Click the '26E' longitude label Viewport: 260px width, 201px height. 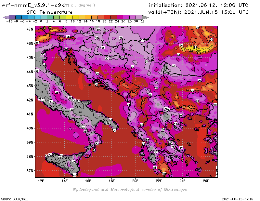[206, 181]
